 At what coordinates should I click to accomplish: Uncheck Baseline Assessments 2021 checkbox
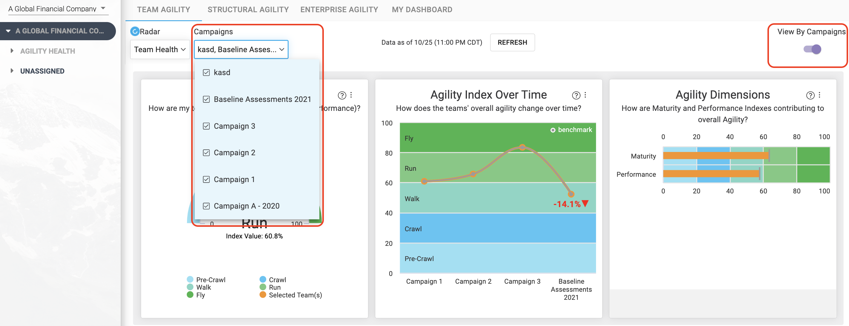206,99
